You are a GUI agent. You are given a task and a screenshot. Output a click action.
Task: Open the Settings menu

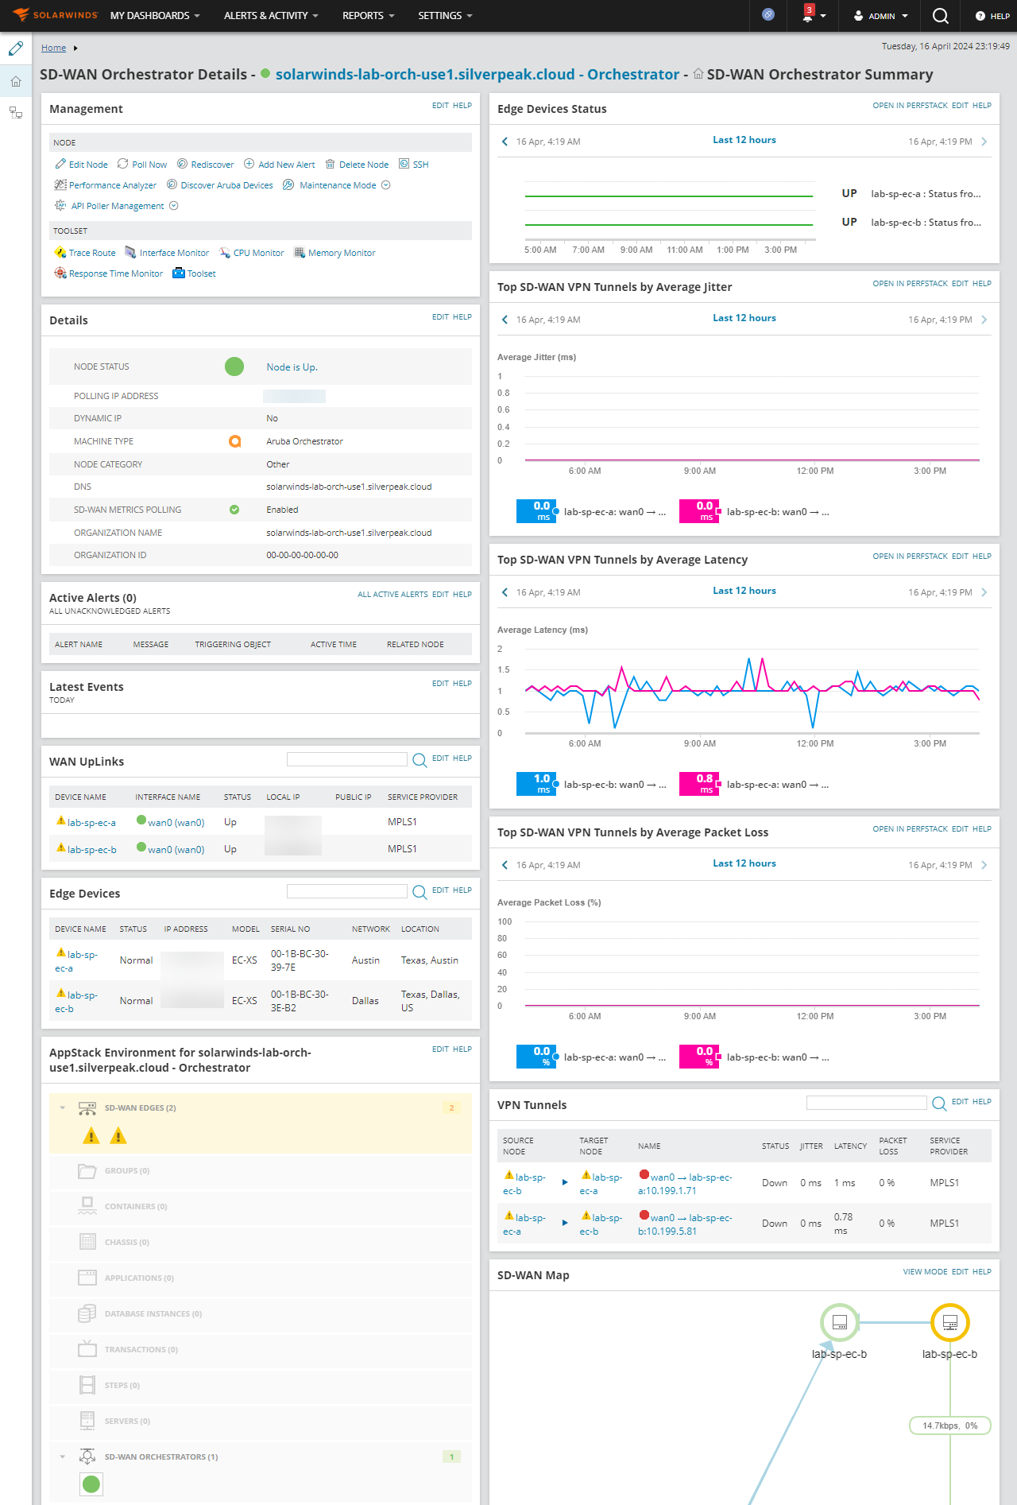(445, 16)
